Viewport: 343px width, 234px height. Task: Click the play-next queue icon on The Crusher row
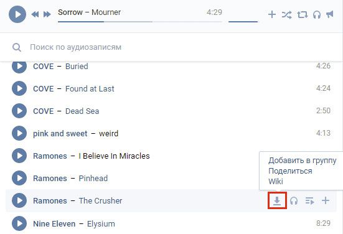pos(310,200)
